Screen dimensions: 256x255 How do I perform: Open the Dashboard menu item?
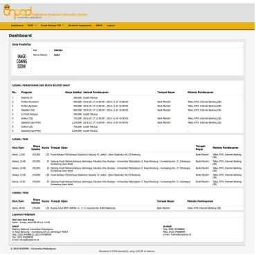[17, 26]
